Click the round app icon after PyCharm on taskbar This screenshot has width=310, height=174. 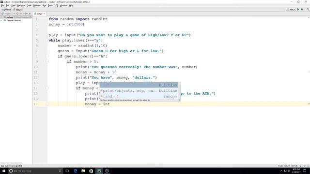coord(107,171)
